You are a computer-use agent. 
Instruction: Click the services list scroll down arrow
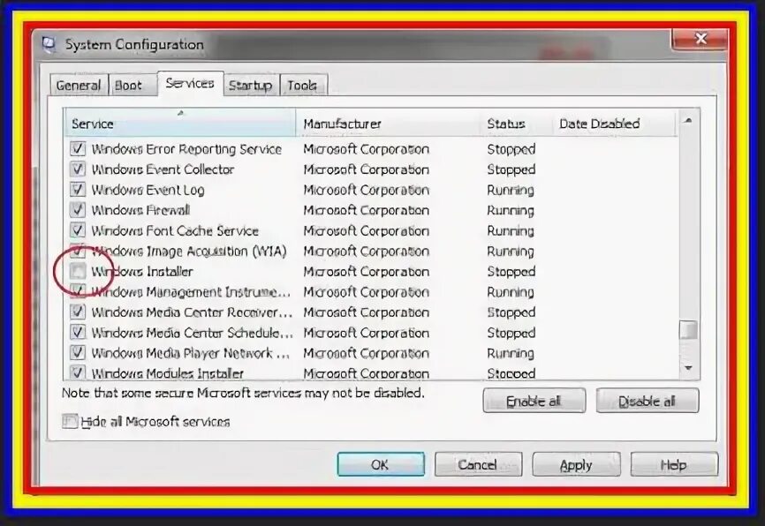pyautogui.click(x=688, y=368)
